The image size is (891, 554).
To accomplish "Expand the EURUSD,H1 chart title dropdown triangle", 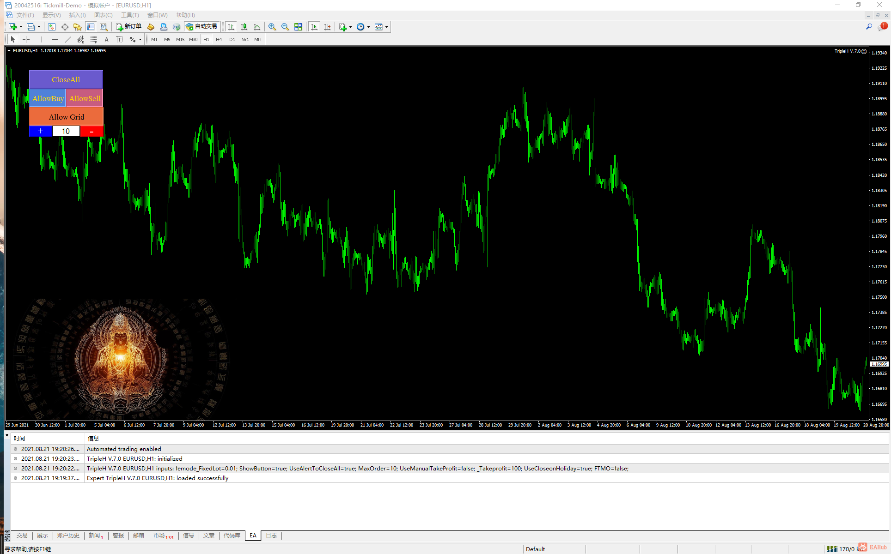I will 9,51.
